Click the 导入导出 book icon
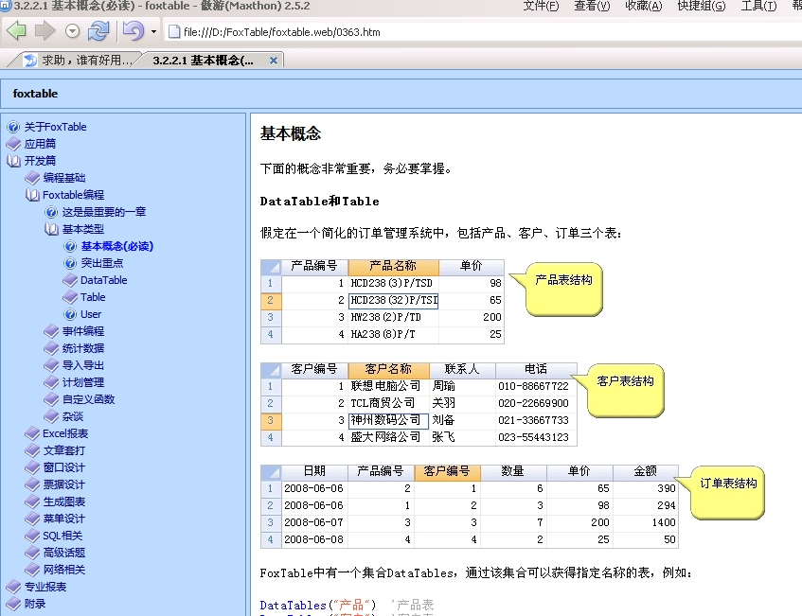Screen dimensions: 802x616 click(51, 365)
